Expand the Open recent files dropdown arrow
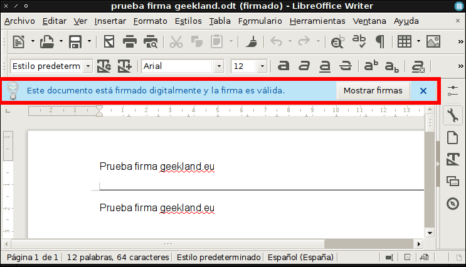Image resolution: width=466 pixels, height=267 pixels. (61, 41)
